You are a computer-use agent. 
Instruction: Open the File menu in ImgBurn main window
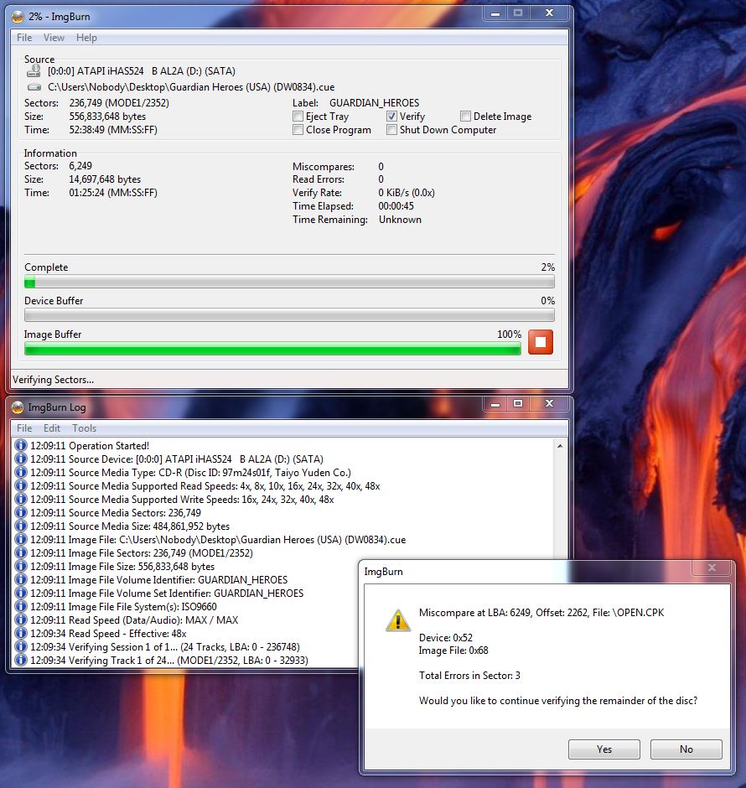click(x=24, y=38)
